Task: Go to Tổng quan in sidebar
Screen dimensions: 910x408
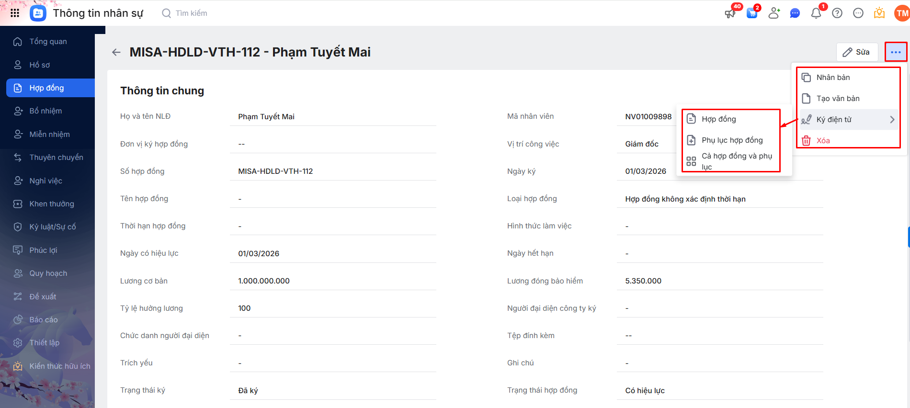Action: pyautogui.click(x=48, y=42)
